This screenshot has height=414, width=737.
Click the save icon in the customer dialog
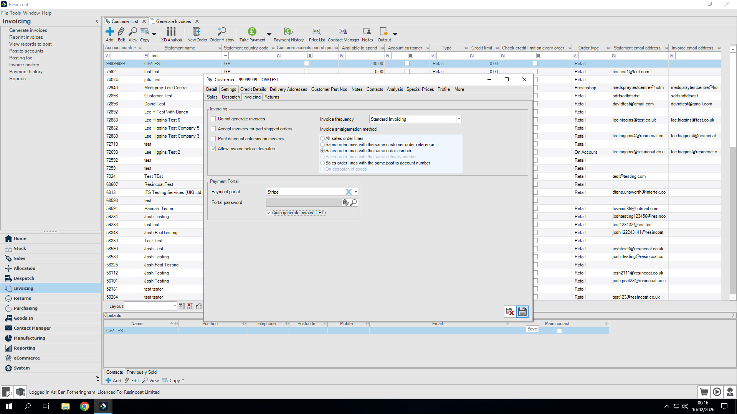pyautogui.click(x=522, y=312)
